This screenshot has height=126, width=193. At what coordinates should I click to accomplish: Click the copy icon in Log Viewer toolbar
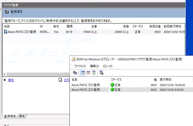pos(75,73)
